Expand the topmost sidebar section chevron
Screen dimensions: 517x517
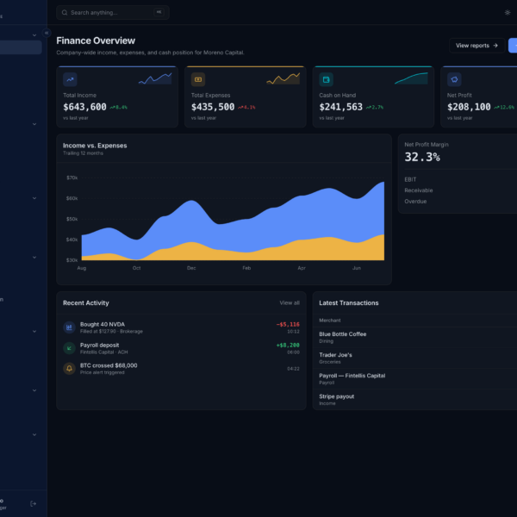[34, 35]
